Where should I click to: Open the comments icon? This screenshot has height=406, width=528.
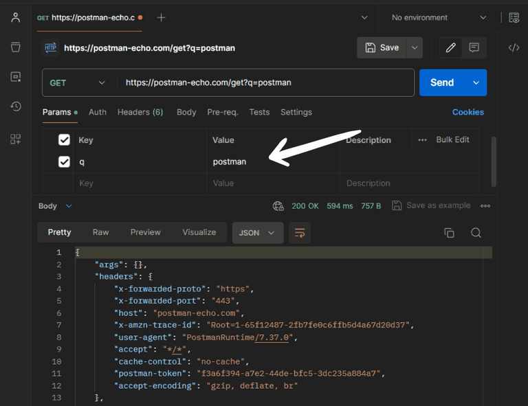coord(474,47)
